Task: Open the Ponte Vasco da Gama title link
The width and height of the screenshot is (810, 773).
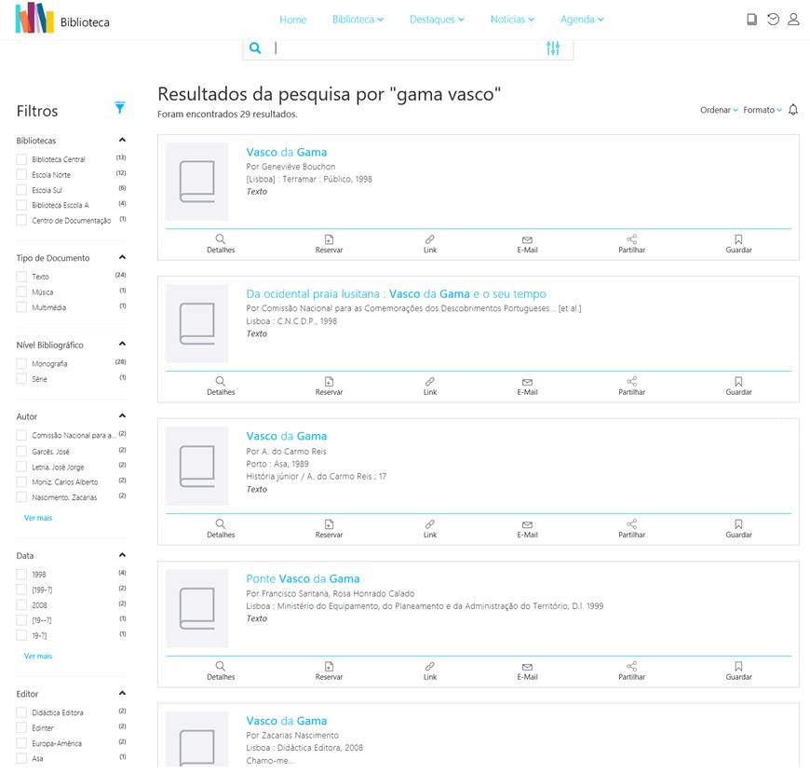Action: (x=303, y=578)
